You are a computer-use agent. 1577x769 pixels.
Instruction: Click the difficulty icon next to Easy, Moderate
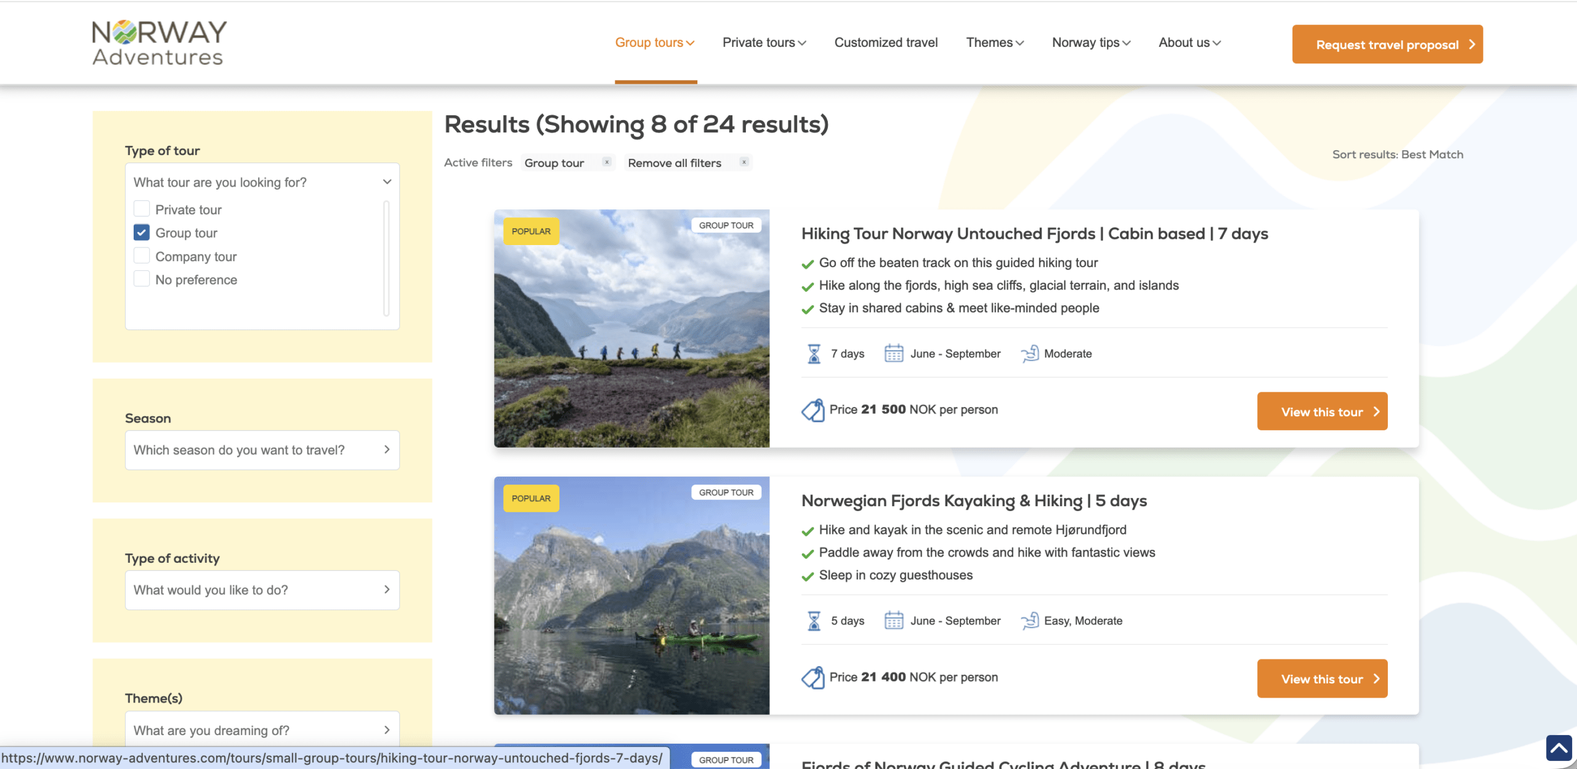click(1029, 621)
